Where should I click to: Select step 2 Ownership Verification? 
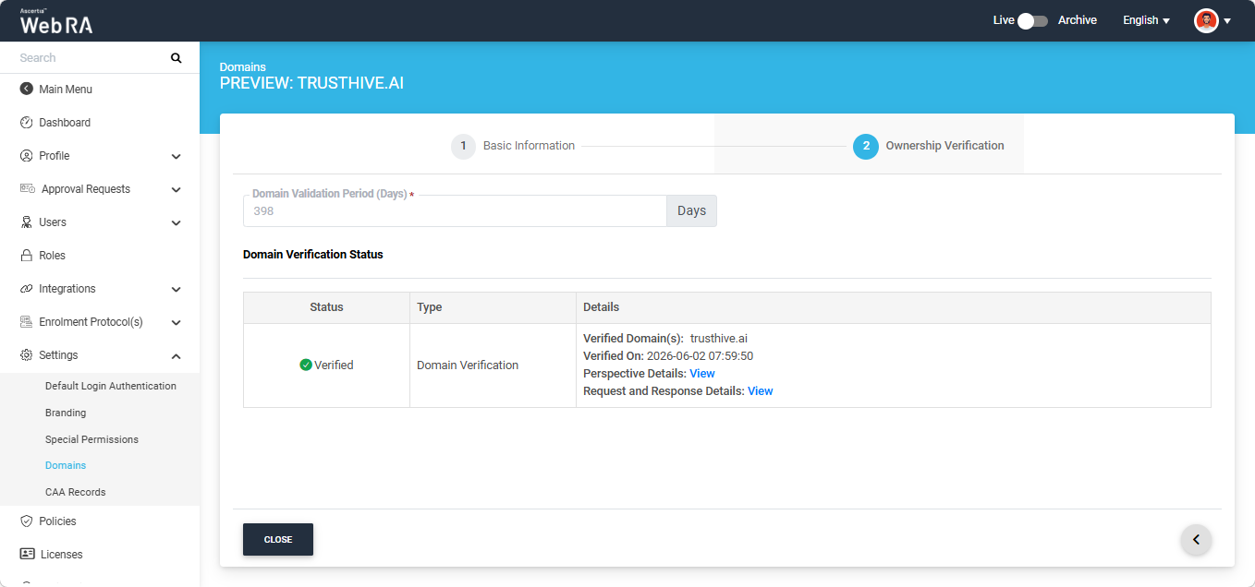tap(928, 146)
